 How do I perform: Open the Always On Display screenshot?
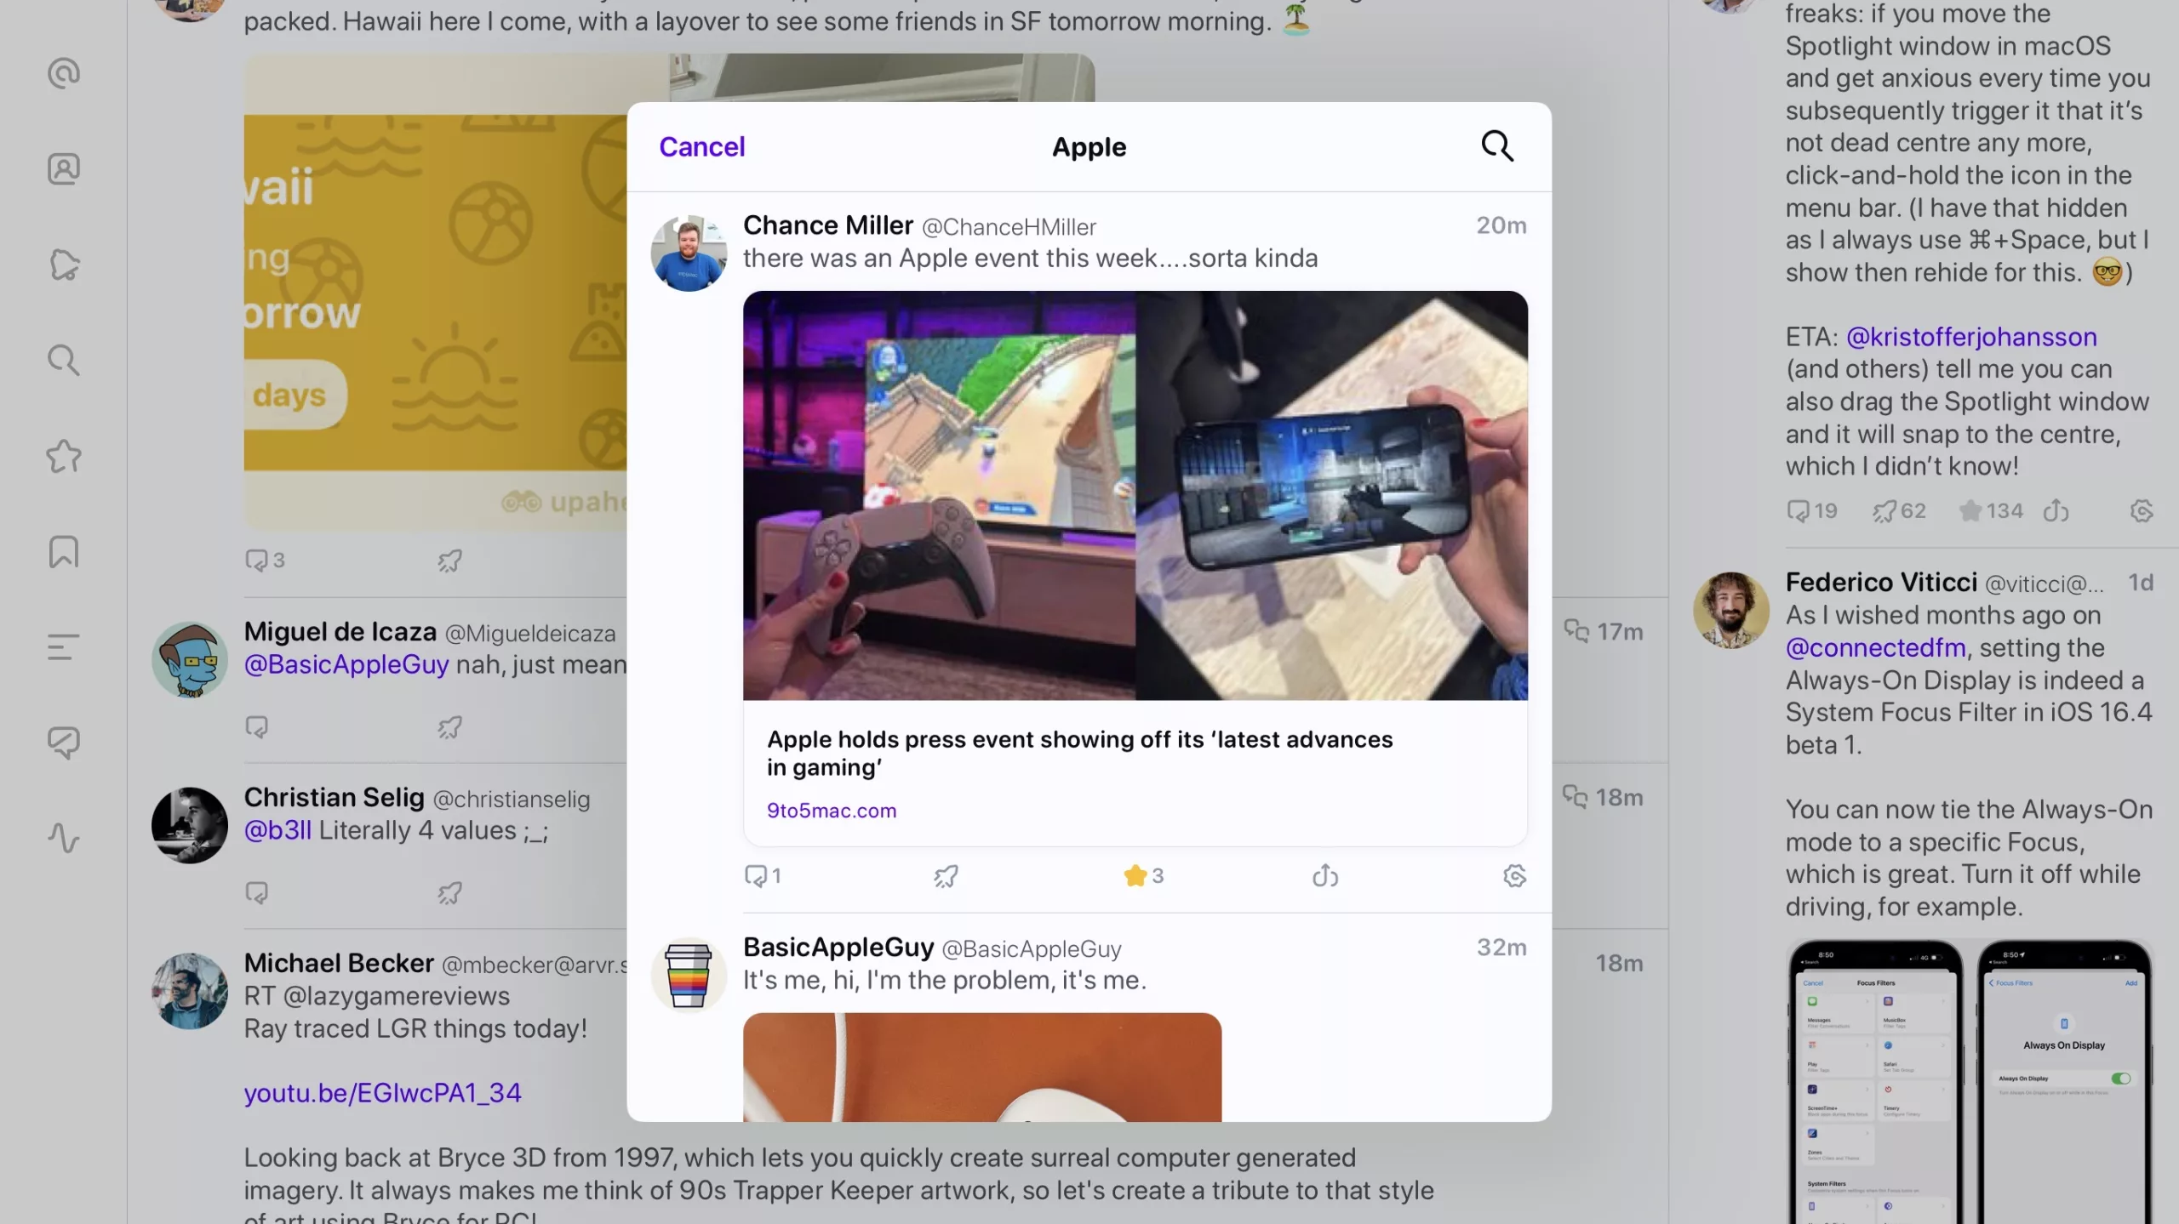tap(2064, 1082)
